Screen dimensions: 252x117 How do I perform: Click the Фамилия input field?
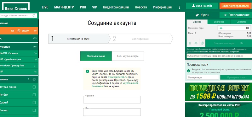tap(112, 99)
